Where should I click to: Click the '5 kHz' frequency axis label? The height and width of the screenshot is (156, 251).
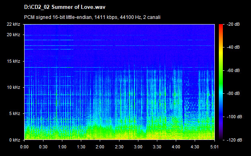tap(14, 114)
